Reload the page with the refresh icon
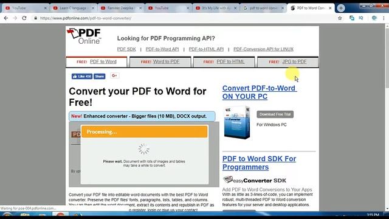The height and width of the screenshot is (219, 389). point(24,18)
